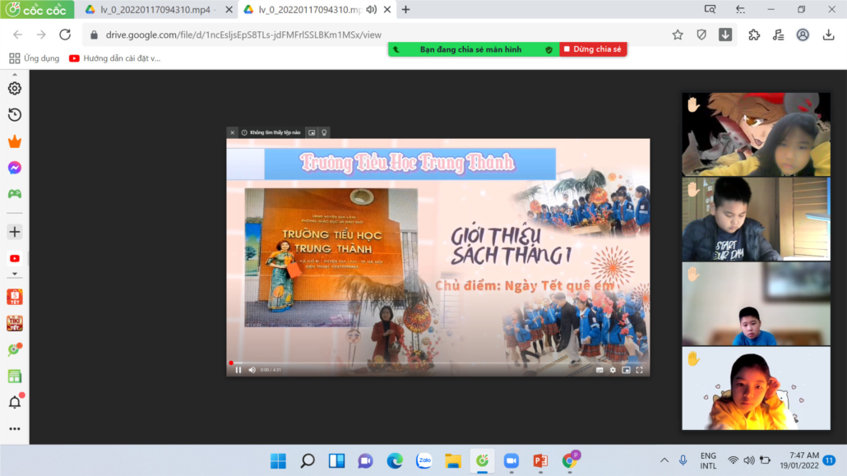
Task: Expand the sidebar collapse arrow below YouTube
Action: (x=15, y=274)
